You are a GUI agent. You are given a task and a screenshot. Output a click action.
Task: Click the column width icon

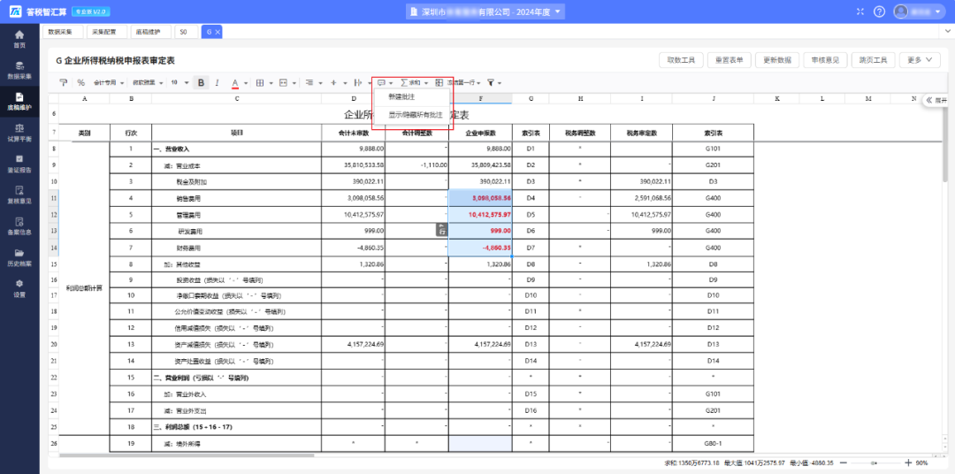(x=357, y=83)
